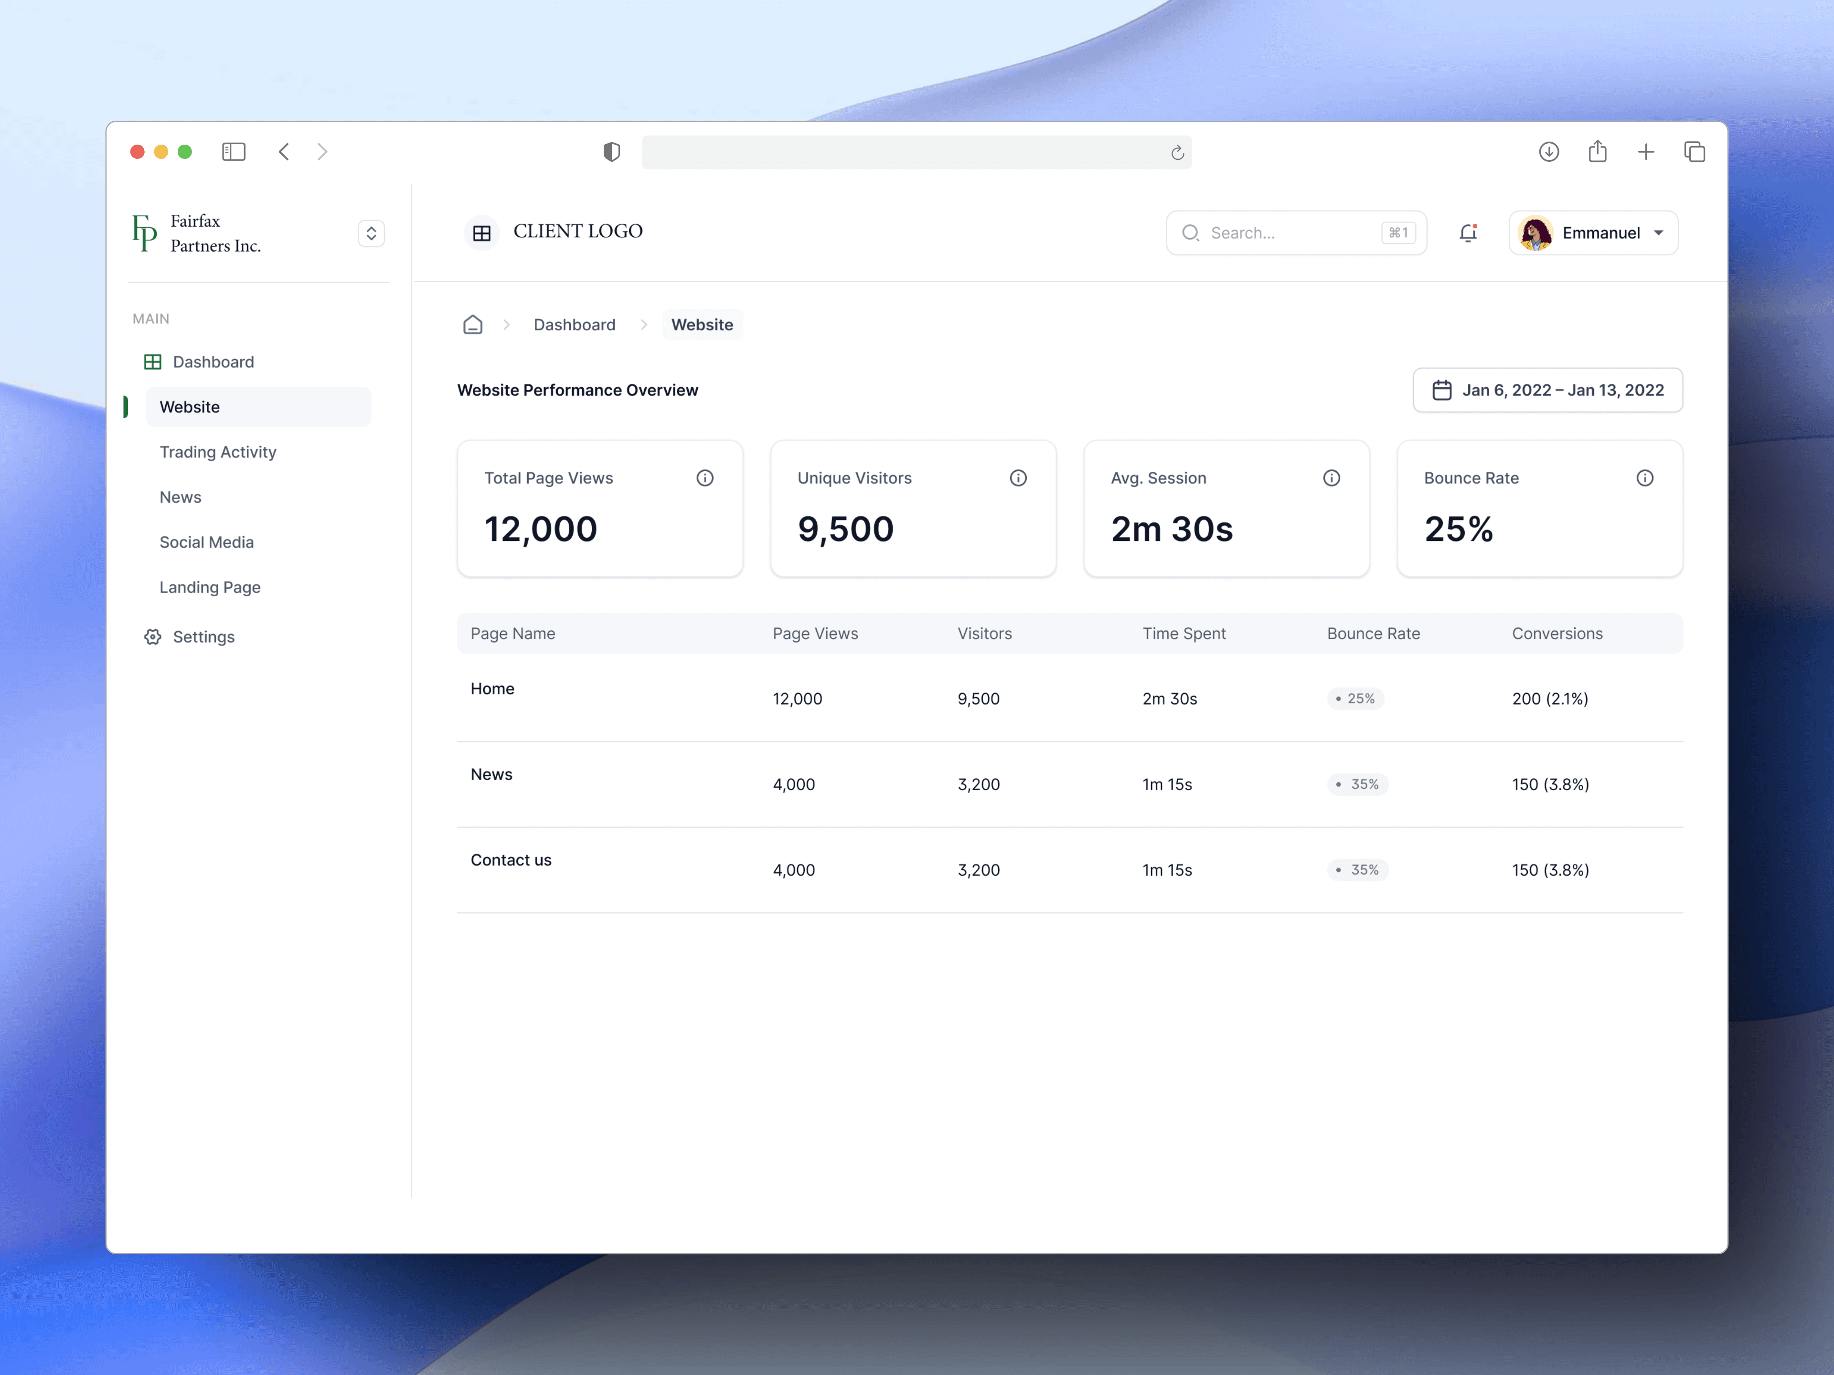
Task: Click info icon on Bounce Rate card
Action: (1645, 478)
